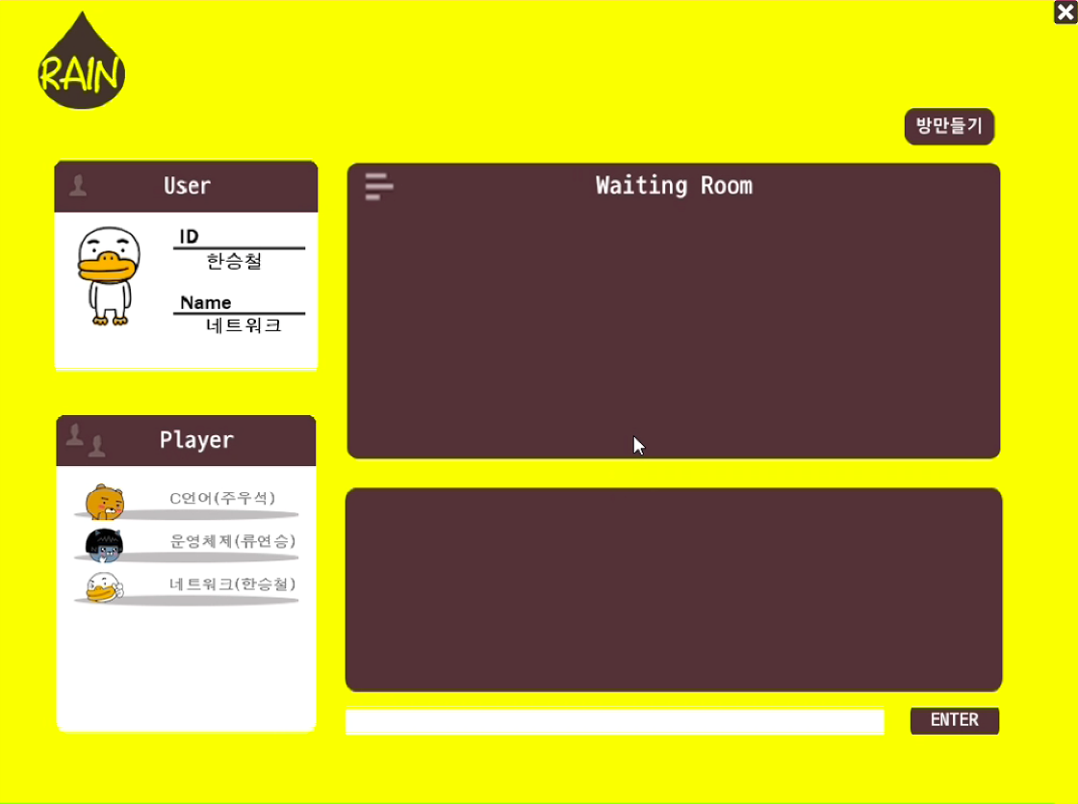Image resolution: width=1078 pixels, height=804 pixels.
Task: Select player 네트워크(한승철) in list
Action: [x=232, y=584]
